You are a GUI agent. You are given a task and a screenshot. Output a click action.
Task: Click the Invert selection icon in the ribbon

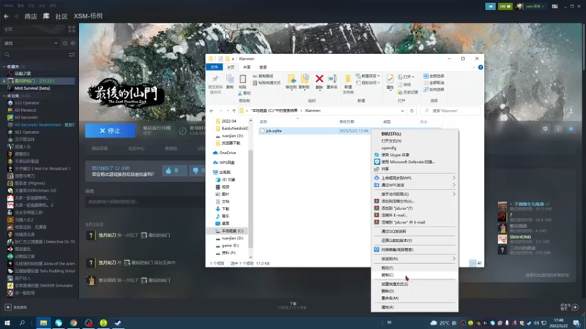click(426, 89)
